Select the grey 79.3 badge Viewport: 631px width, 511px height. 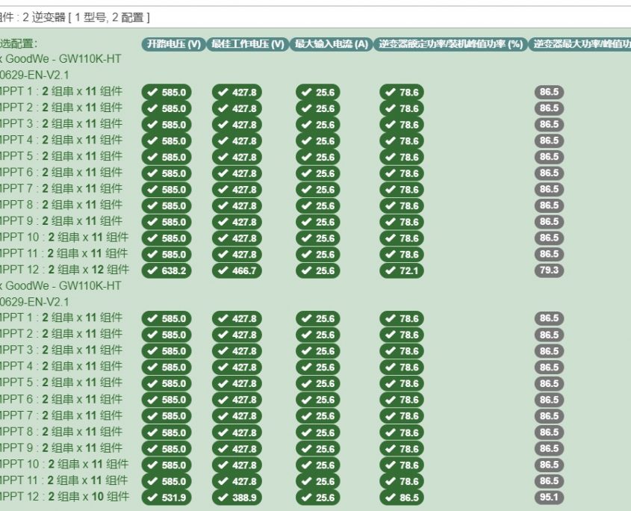point(550,270)
